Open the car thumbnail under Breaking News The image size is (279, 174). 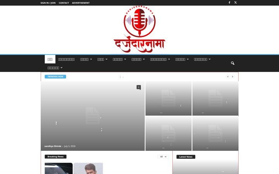coord(59,168)
